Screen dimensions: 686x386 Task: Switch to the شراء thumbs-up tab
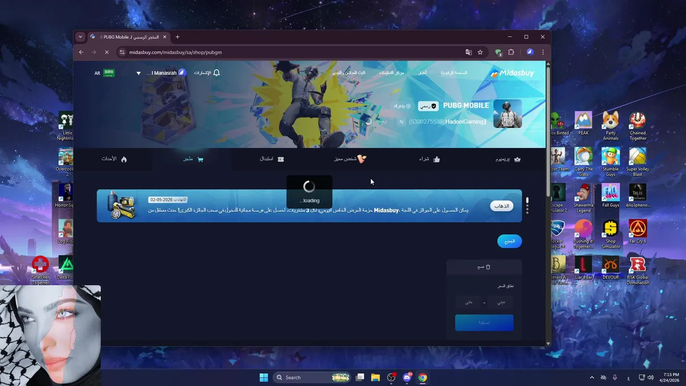pyautogui.click(x=429, y=159)
